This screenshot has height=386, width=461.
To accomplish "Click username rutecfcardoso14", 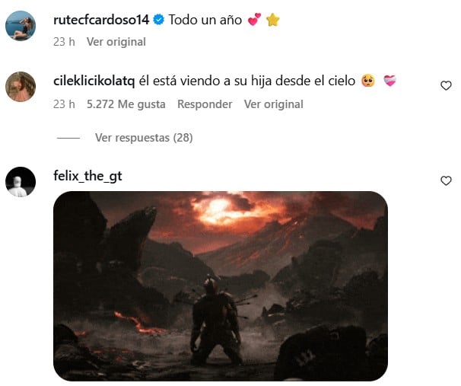I will point(101,20).
